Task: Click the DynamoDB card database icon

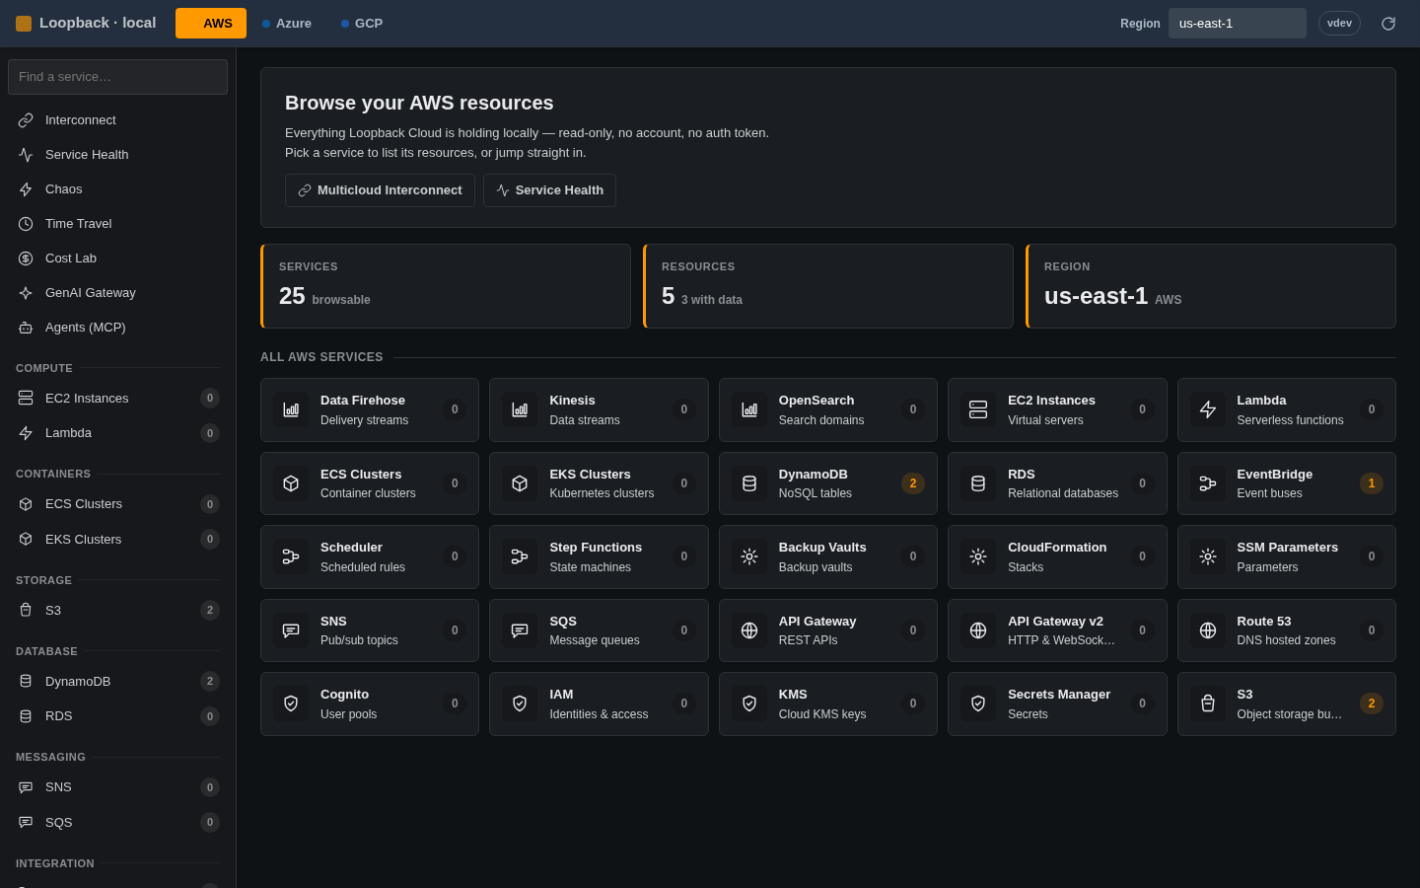Action: tap(749, 483)
